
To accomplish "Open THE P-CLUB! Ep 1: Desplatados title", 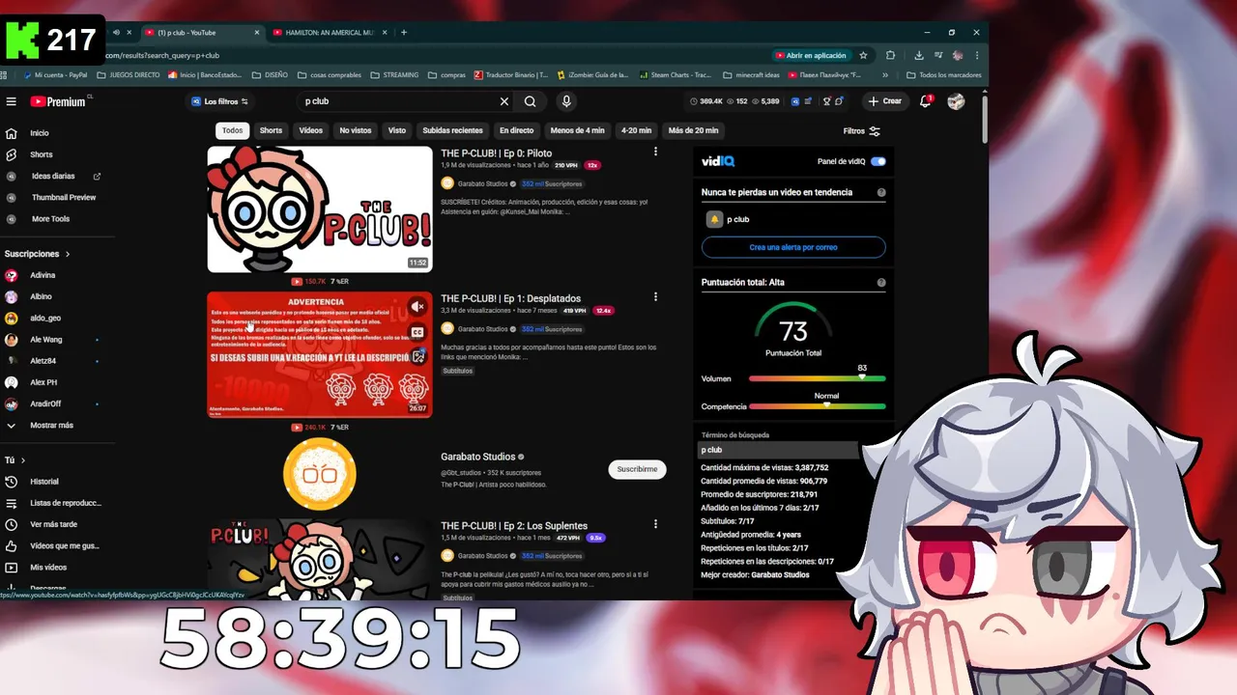I will tap(511, 299).
